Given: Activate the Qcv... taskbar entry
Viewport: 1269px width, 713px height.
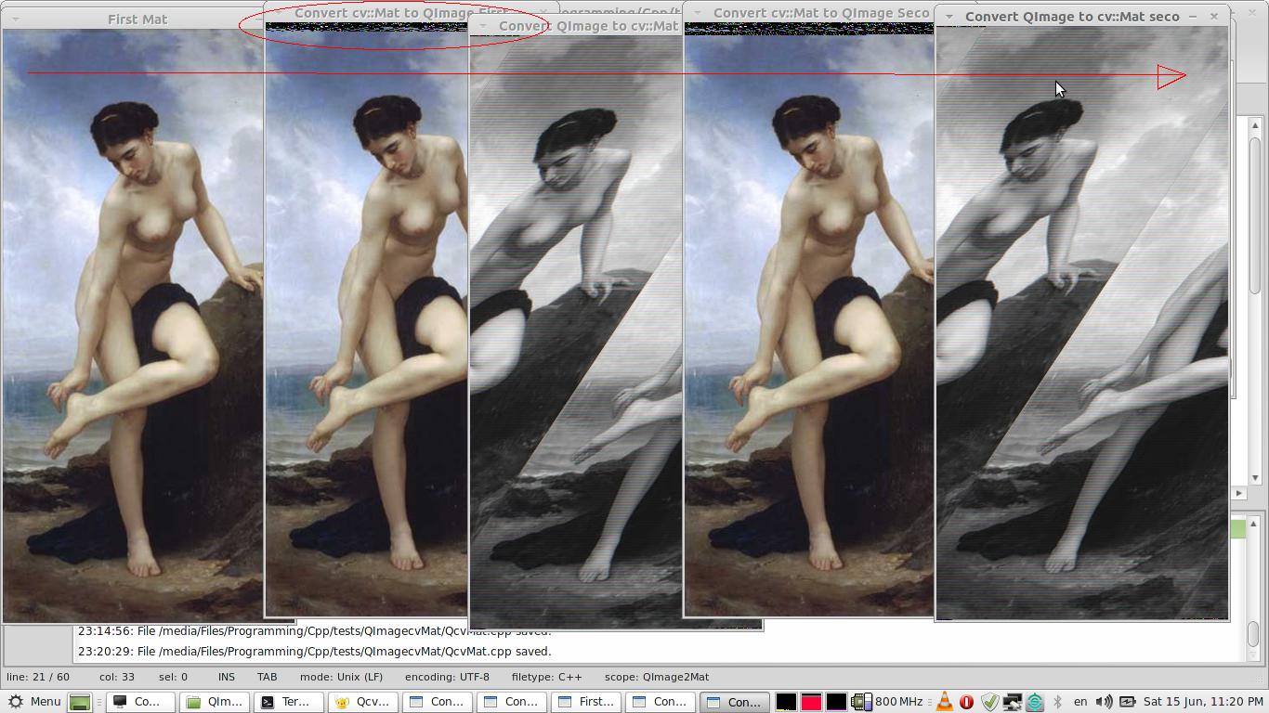Looking at the screenshot, I should (363, 702).
